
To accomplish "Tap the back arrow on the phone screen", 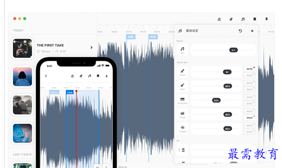I will [x=46, y=76].
